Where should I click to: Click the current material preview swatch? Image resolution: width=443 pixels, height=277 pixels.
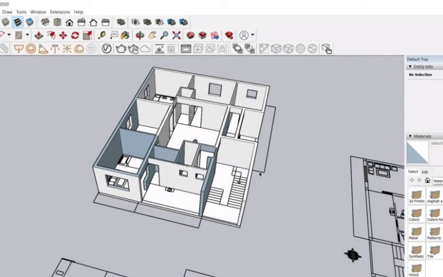pyautogui.click(x=418, y=153)
